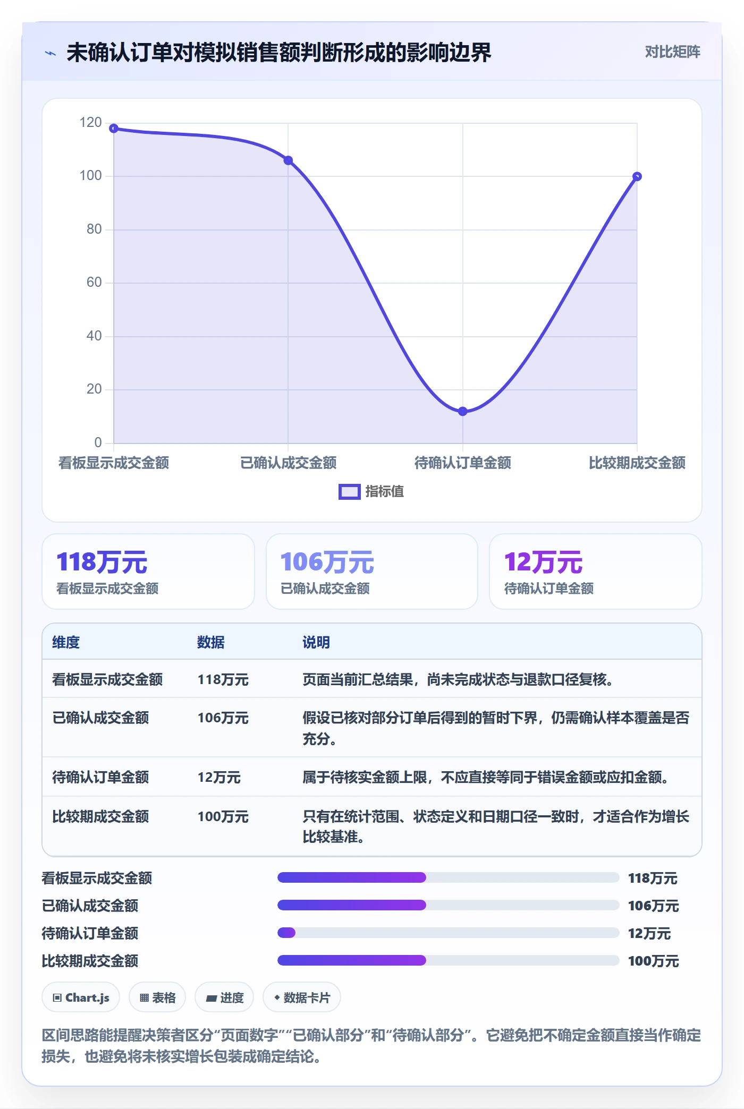The height and width of the screenshot is (1109, 744).
Task: Click the x-axis label 待确认订单金额
Action: (x=462, y=463)
